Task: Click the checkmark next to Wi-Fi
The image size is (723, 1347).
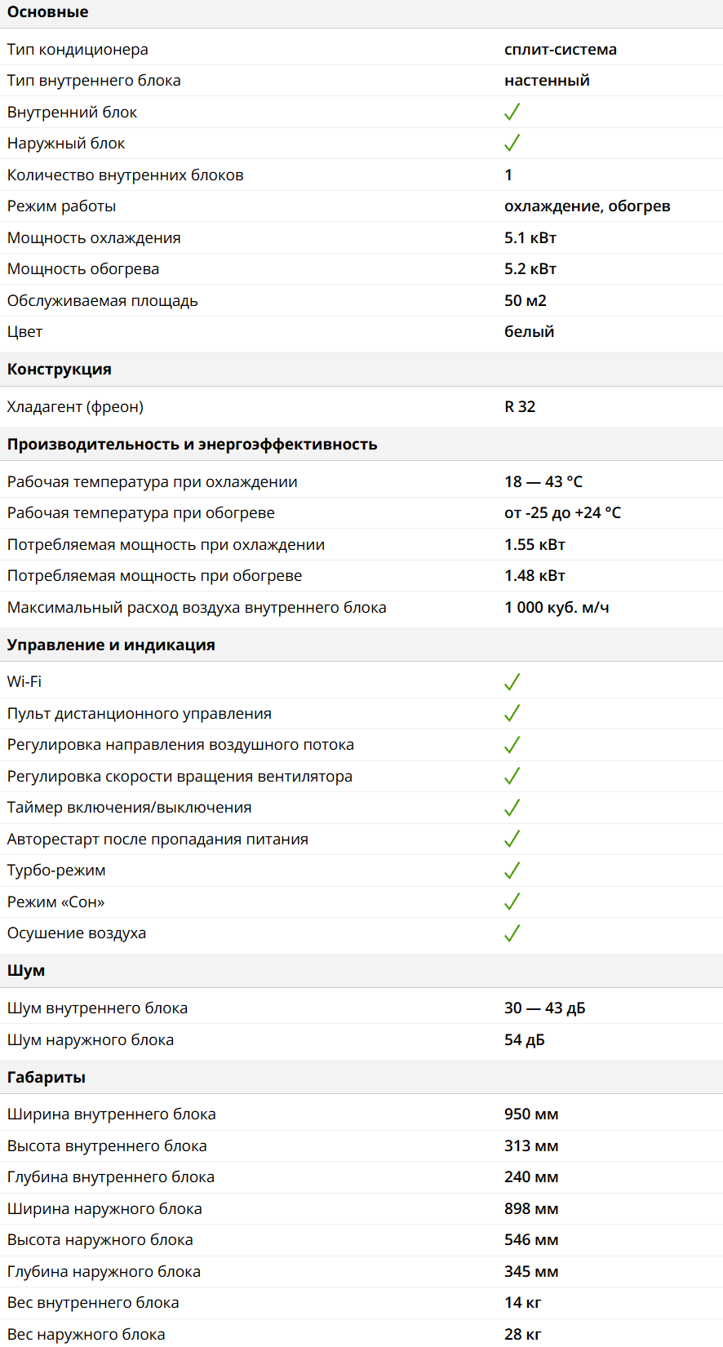Action: (512, 682)
